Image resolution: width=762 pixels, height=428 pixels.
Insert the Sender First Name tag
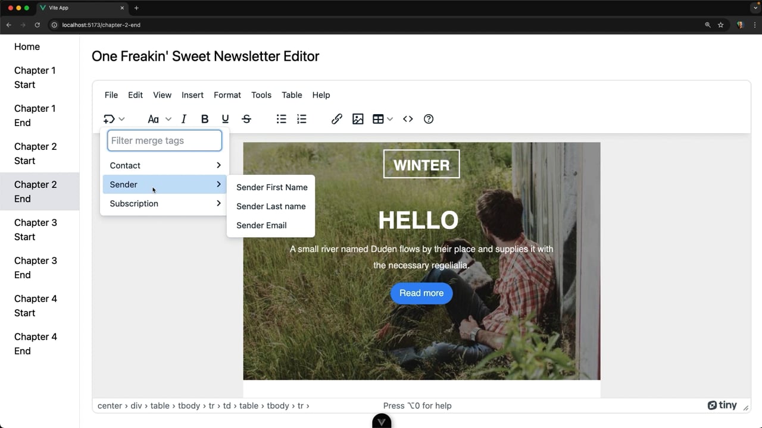(x=271, y=187)
